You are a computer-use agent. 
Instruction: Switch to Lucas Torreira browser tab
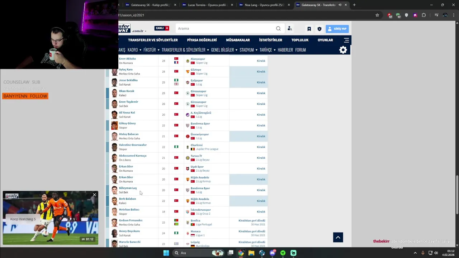208,5
